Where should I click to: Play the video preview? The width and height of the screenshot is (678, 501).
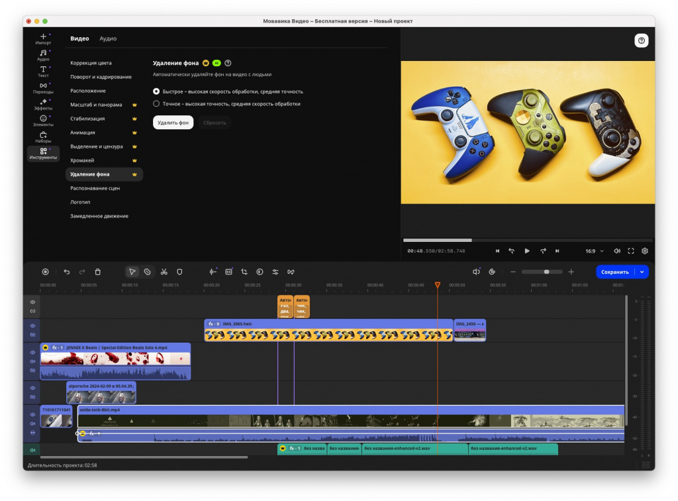coord(527,251)
